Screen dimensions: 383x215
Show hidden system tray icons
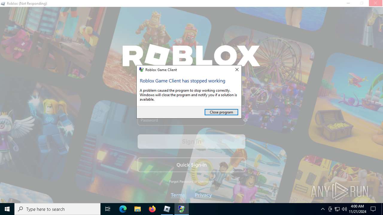coord(323,209)
